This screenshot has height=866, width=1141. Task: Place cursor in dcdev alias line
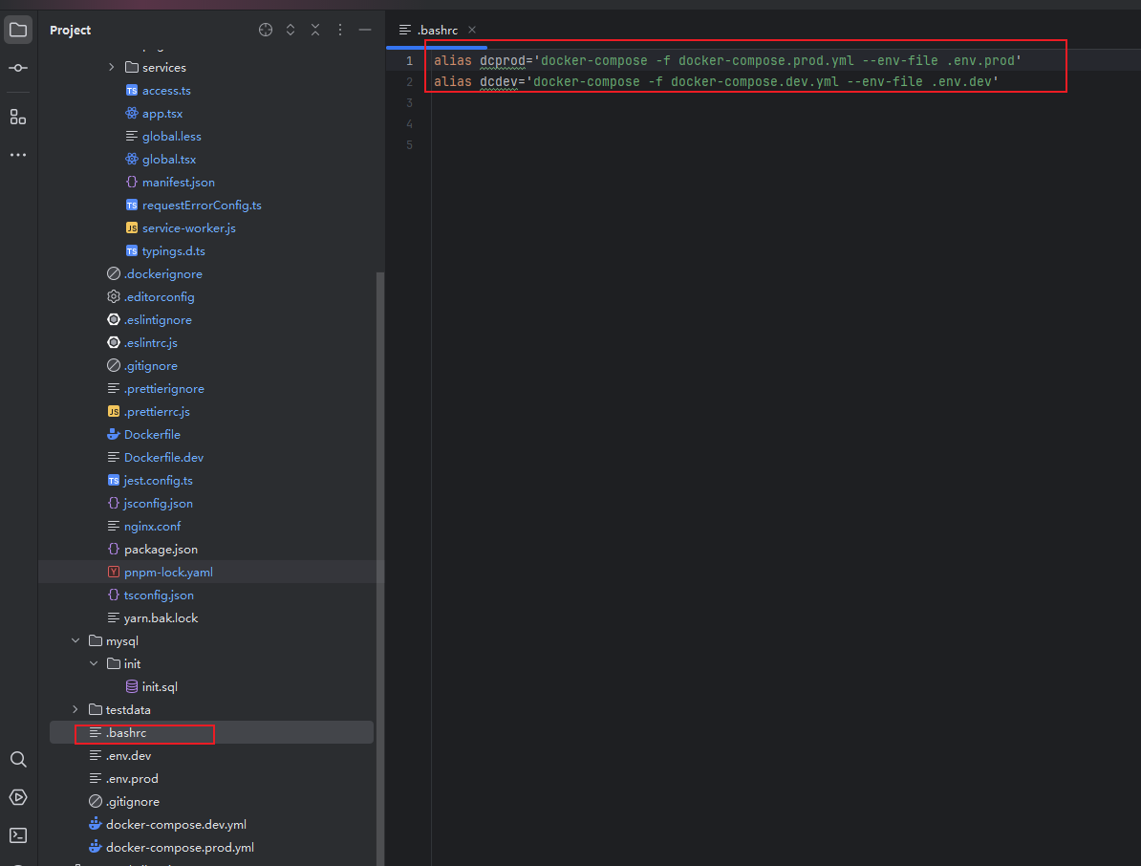click(716, 81)
